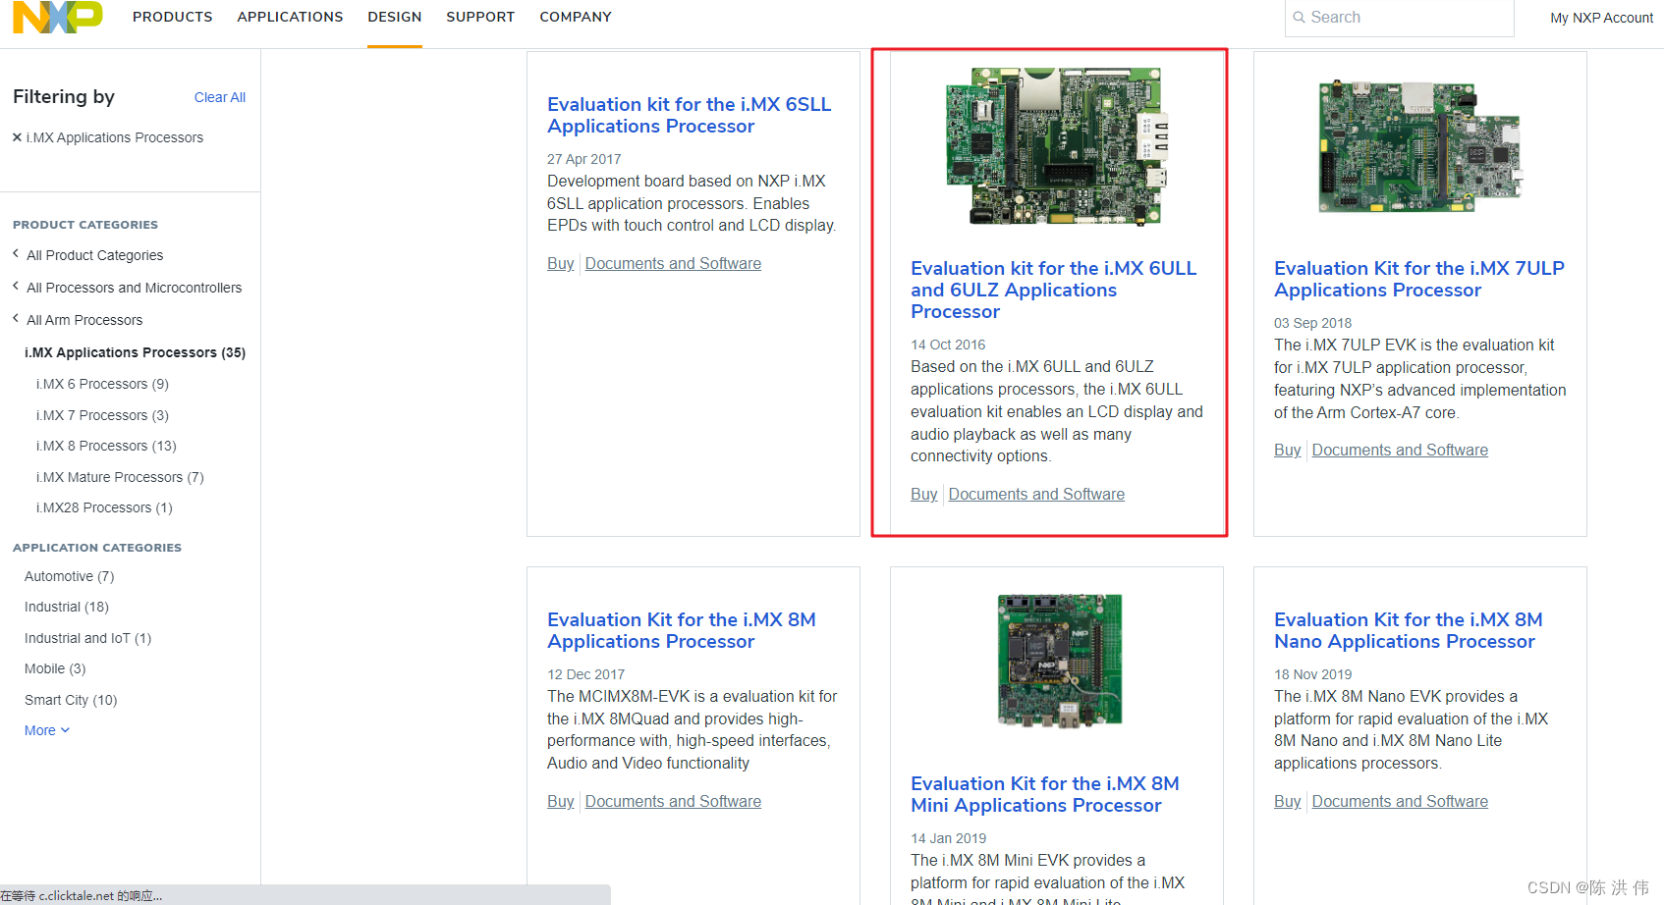
Task: Open the i.MX 7ULP EVK board image
Action: [x=1417, y=147]
